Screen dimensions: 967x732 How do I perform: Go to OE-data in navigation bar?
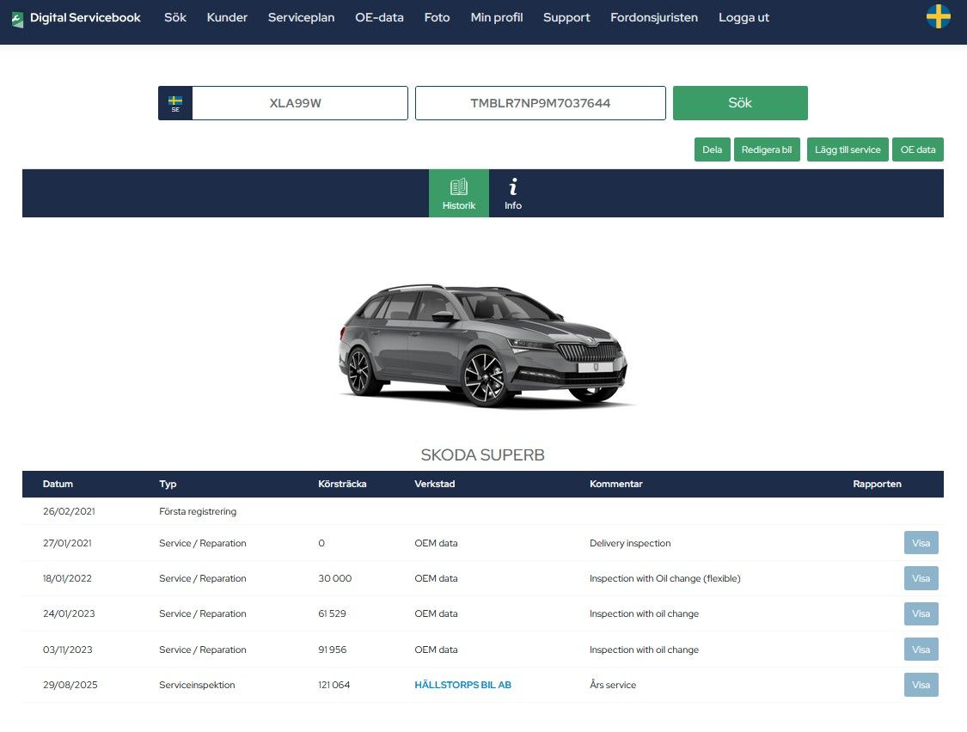379,17
